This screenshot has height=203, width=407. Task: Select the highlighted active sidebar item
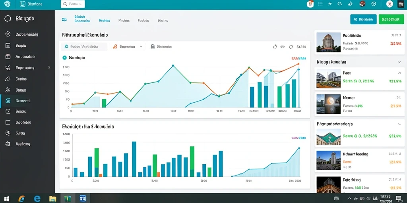(27, 101)
